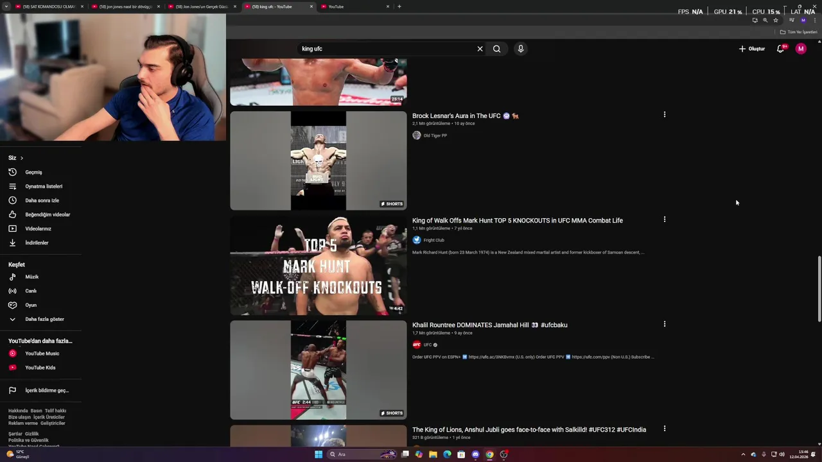Open options menu for Mark Hunt knockouts video
This screenshot has height=462, width=822.
coord(665,219)
